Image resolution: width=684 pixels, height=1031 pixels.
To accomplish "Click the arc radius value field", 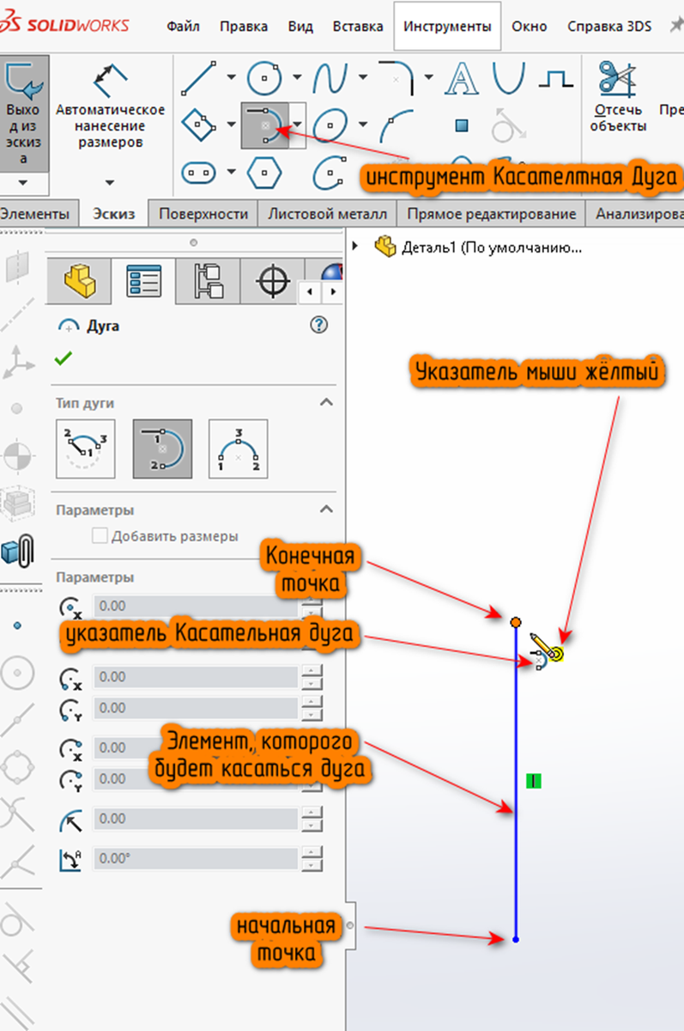I will pyautogui.click(x=196, y=819).
